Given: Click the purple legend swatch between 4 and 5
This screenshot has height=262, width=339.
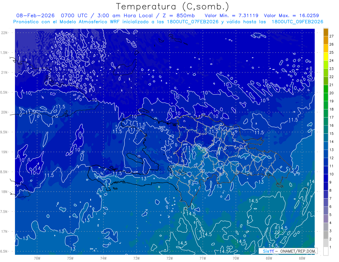Looking at the screenshot, I should click(326, 219).
